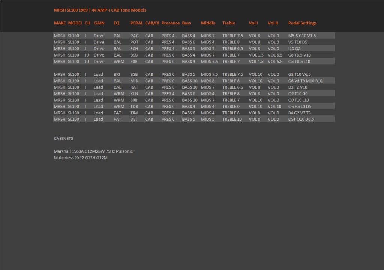Click the title 'MRSH SL100 1969 | 44 AMP + CAB Tone Models'
The image size is (384, 270).
100,10
